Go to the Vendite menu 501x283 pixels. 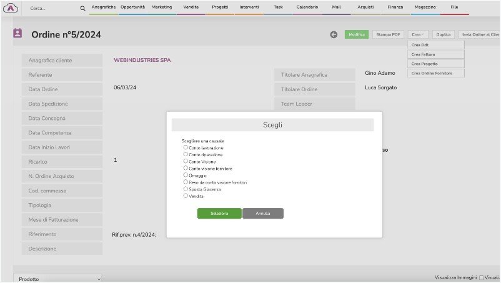click(x=191, y=7)
